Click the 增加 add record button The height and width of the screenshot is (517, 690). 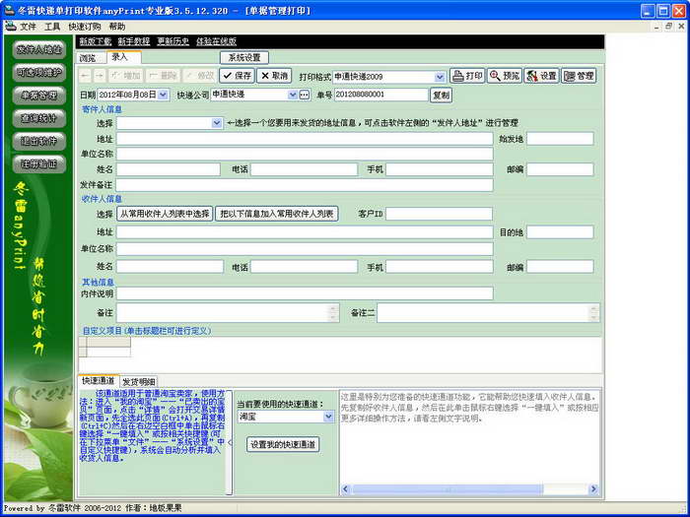point(125,76)
